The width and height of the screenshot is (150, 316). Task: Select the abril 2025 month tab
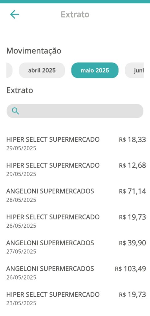point(42,70)
